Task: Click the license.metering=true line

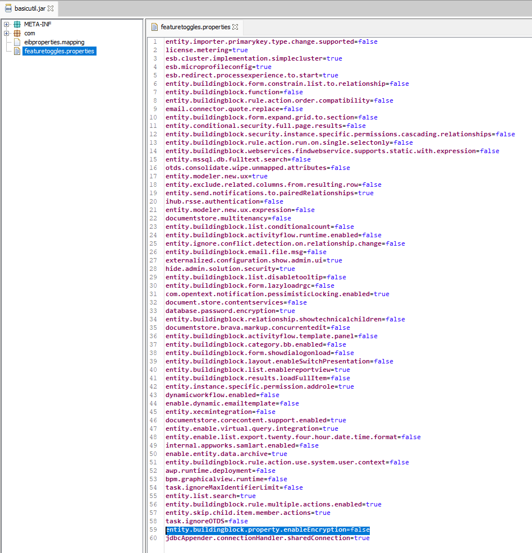Action: 207,50
